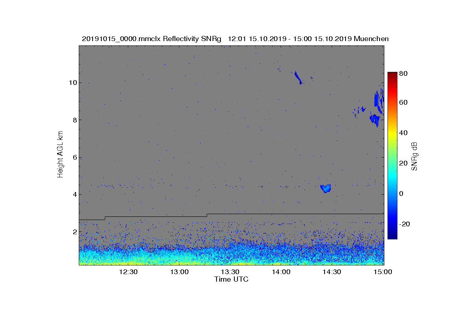Click the colorbar value 20
The width and height of the screenshot is (475, 316).
[x=404, y=163]
